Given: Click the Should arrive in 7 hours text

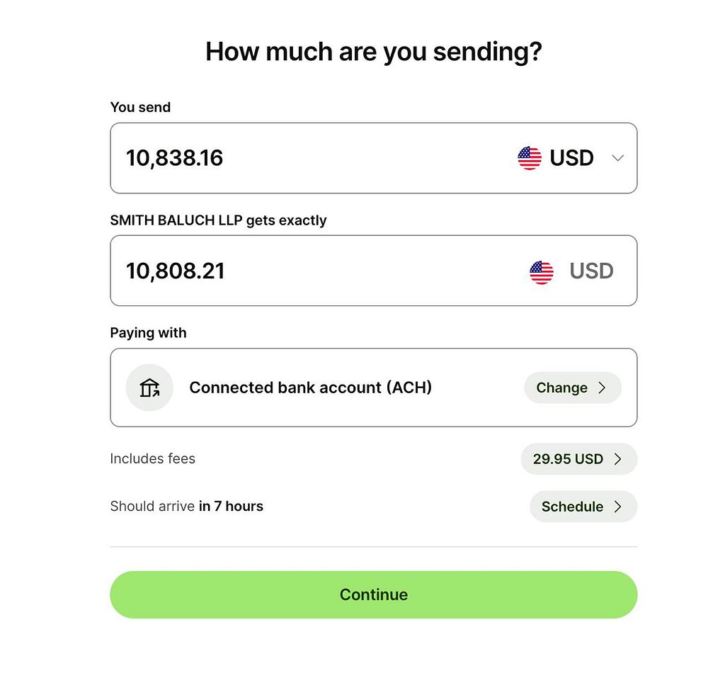Looking at the screenshot, I should 186,507.
